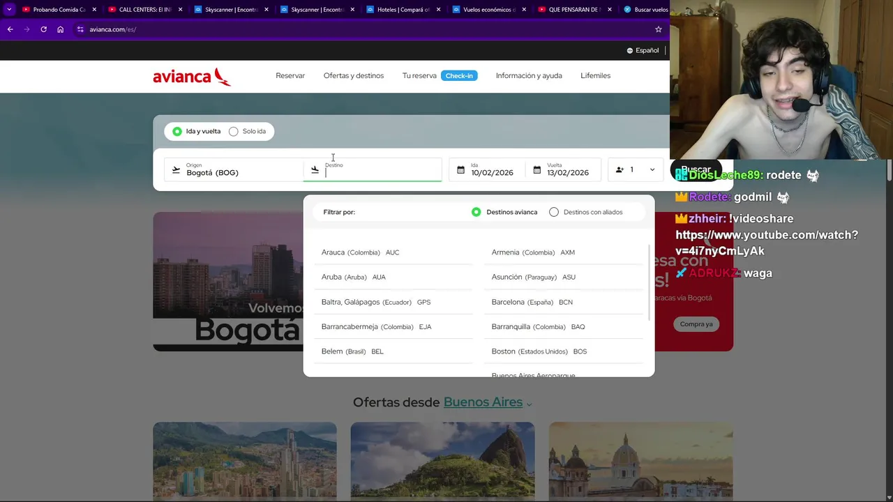Click the globe language icon
The image size is (893, 502).
tap(630, 50)
